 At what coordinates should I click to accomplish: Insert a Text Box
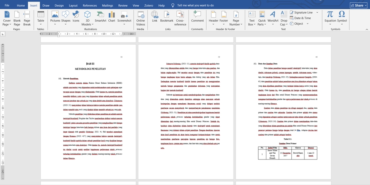[252, 18]
